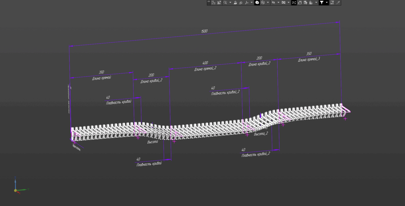The image size is (405, 206).
Task: Open dropdown next to the crossed-out eye icon
Action: pos(278,3)
